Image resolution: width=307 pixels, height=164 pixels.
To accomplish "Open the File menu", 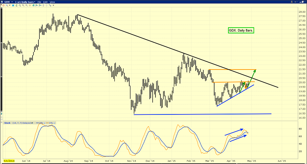I will [x=39, y=2].
